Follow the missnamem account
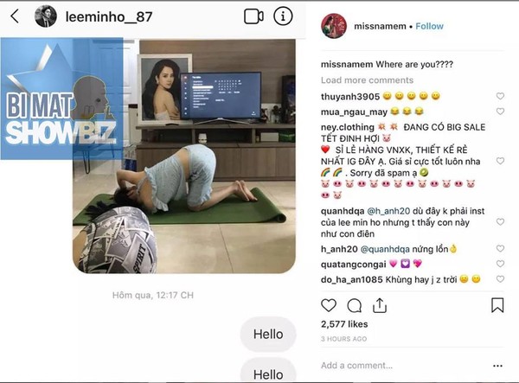 429,26
